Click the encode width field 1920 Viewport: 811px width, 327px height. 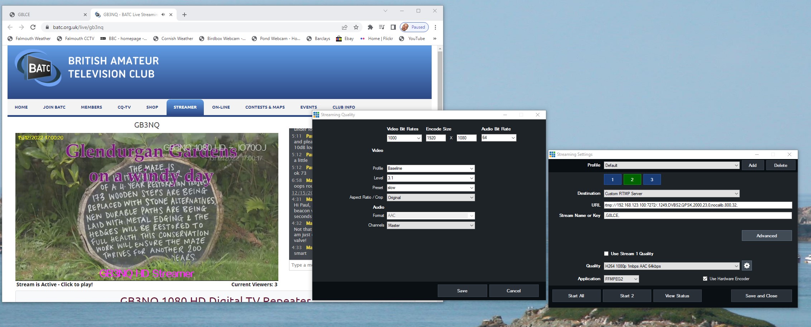coord(436,138)
